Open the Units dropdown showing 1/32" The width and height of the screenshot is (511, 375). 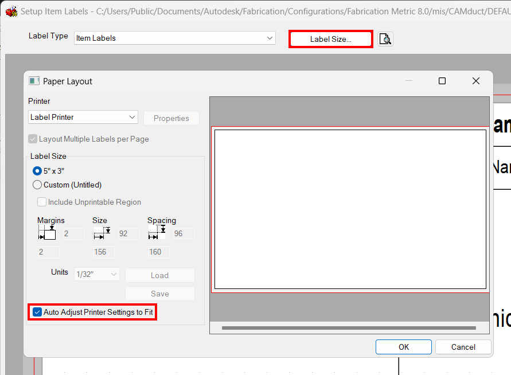pyautogui.click(x=96, y=274)
